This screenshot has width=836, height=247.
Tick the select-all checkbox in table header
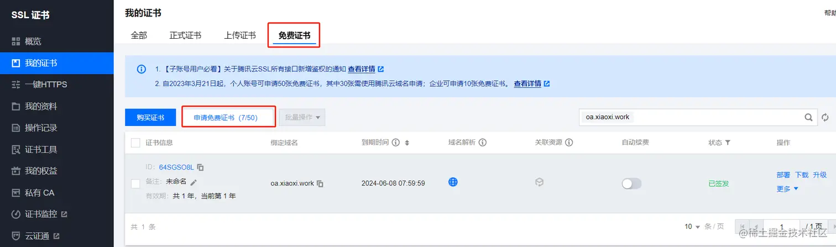pos(135,143)
